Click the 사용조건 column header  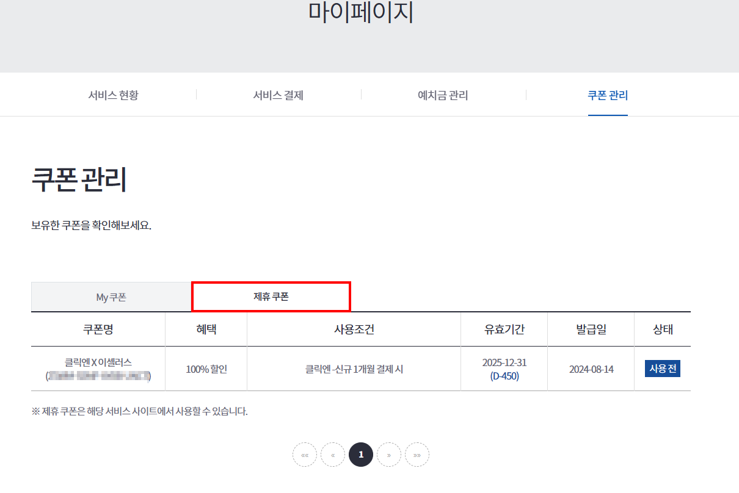pos(354,329)
